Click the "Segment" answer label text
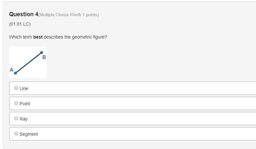This screenshot has width=256, height=149. 29,134
